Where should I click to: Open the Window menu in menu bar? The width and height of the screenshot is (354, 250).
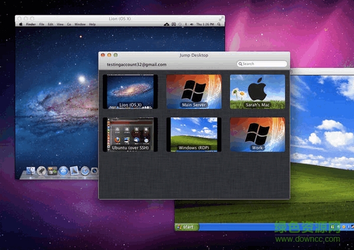(79, 25)
